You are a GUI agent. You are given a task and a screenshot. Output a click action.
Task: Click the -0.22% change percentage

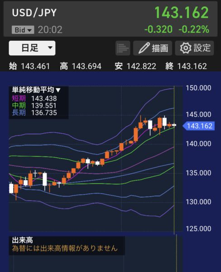coord(194,29)
